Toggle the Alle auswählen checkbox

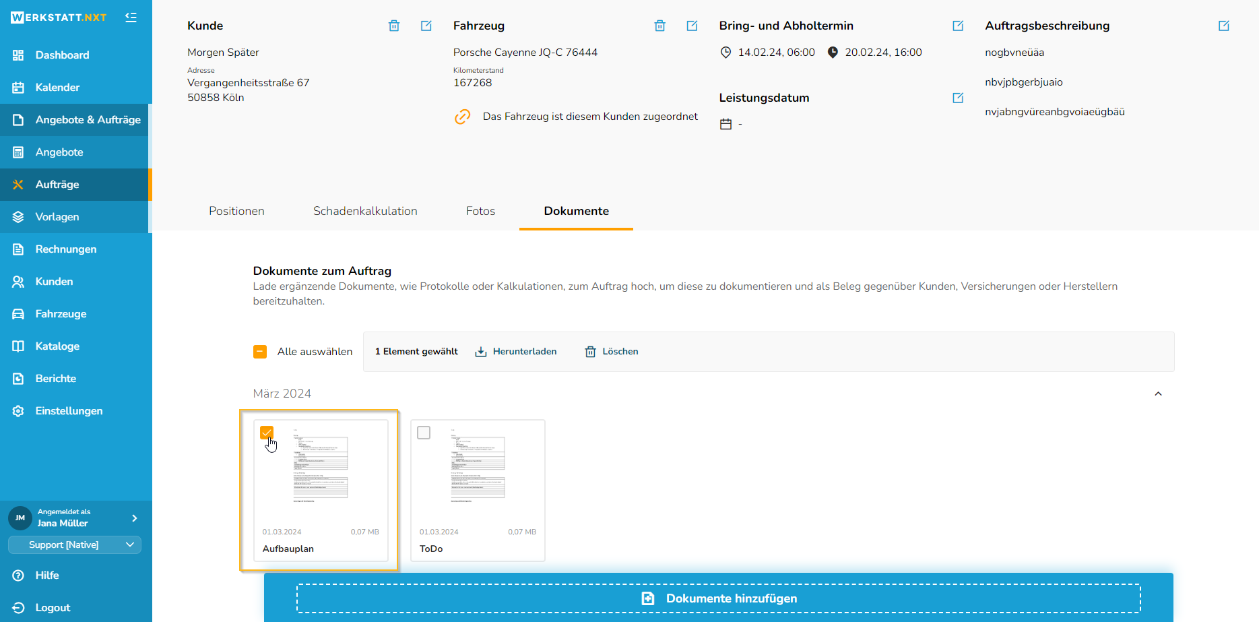(260, 352)
